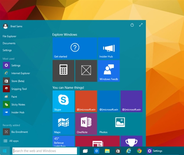Open the Skype tile

click(x=63, y=101)
